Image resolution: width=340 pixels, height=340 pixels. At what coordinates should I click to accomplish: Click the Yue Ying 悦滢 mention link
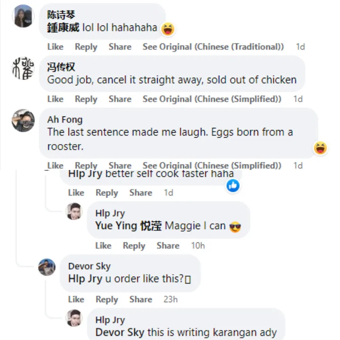point(128,226)
